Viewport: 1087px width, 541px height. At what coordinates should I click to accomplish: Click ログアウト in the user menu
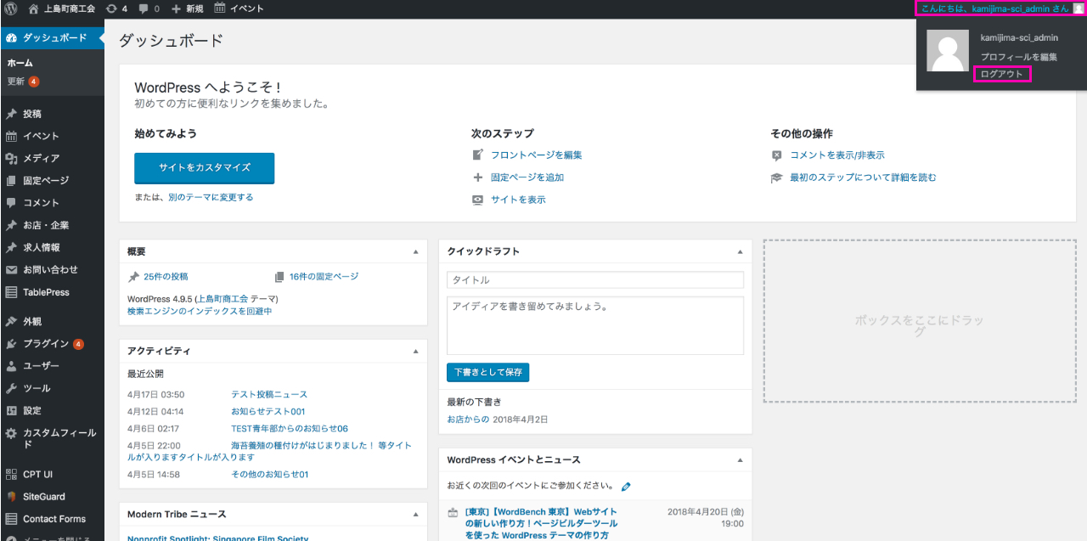(1002, 74)
